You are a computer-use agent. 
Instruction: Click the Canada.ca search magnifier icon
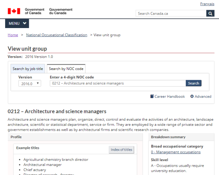pos(210,13)
